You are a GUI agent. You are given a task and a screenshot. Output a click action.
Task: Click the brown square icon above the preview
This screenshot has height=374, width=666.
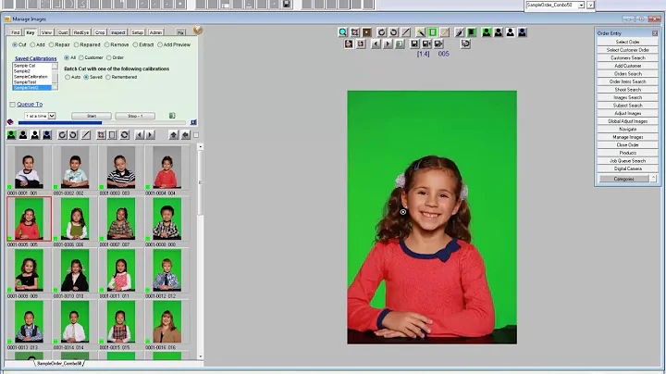366,32
